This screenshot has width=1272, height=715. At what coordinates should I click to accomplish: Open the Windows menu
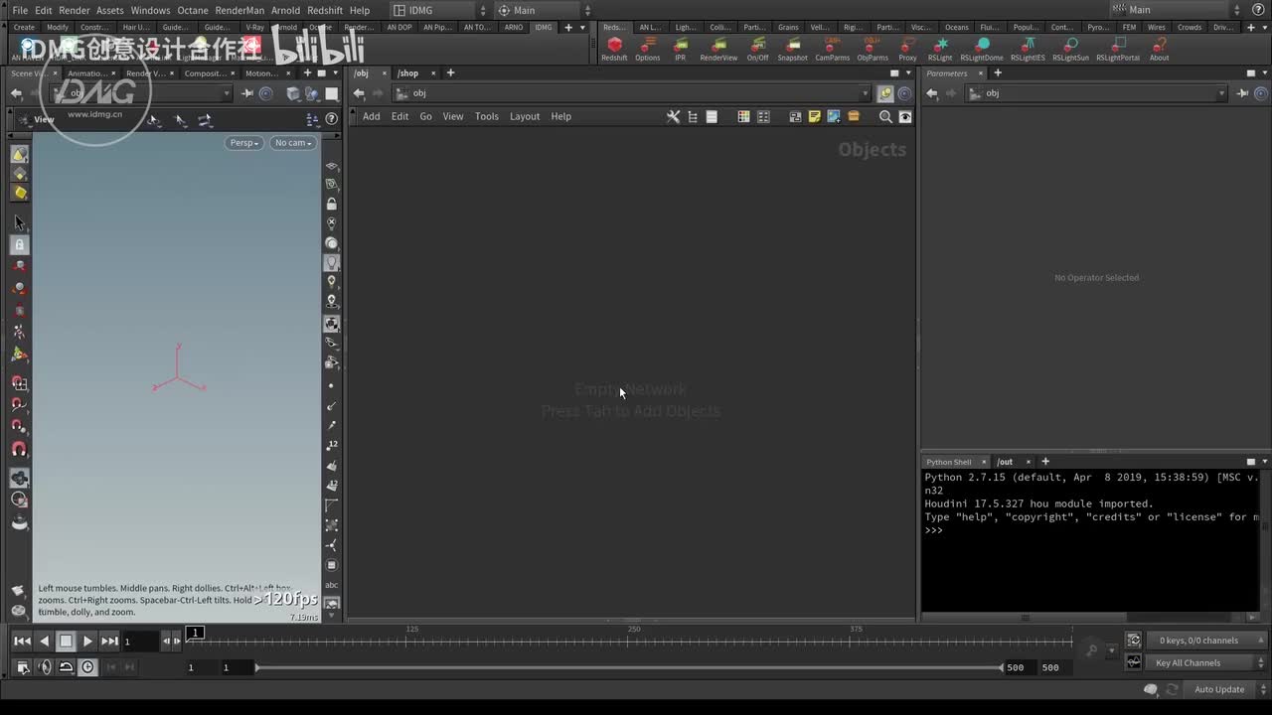pos(150,10)
